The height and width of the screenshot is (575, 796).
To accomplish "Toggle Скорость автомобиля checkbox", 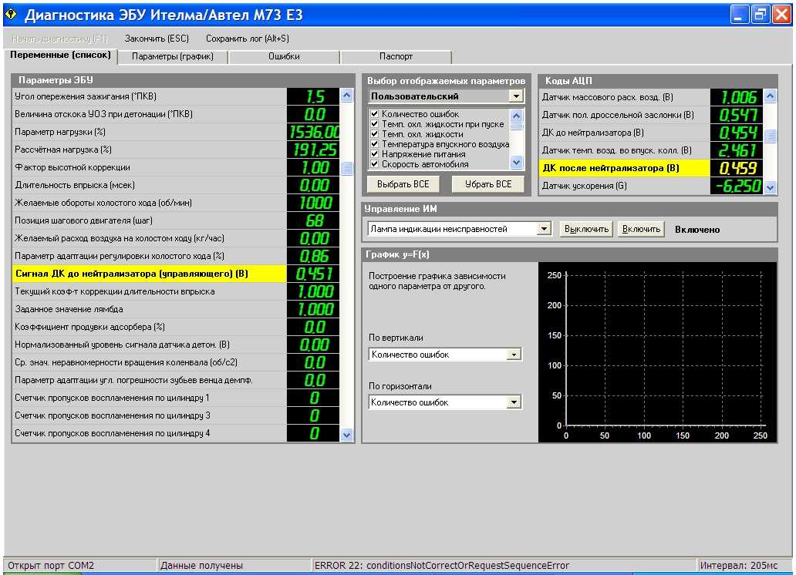I will [374, 164].
